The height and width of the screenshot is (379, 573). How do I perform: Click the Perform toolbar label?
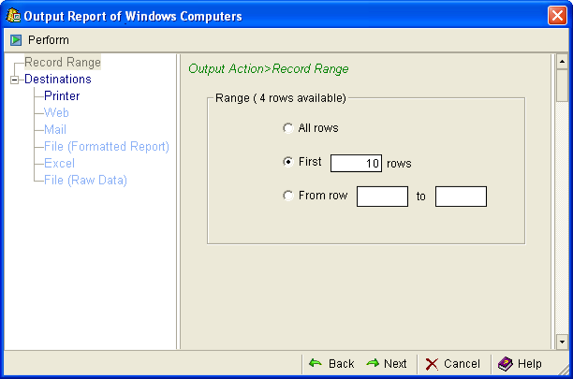(49, 40)
